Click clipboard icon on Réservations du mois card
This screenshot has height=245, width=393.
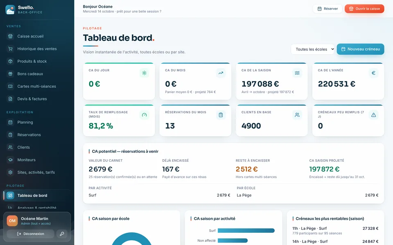221,115
